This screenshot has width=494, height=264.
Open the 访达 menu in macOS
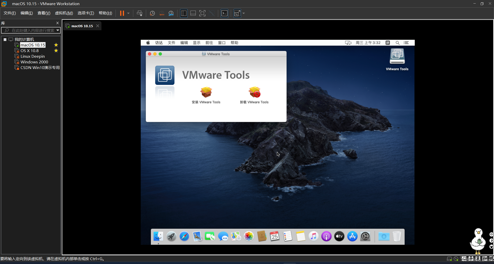point(159,43)
